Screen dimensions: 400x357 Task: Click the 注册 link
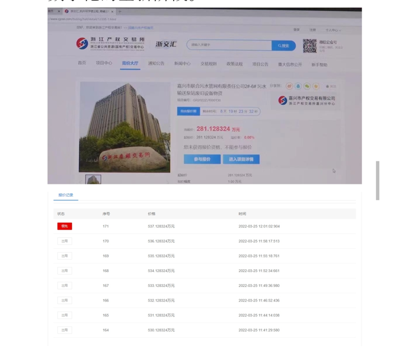[312, 30]
